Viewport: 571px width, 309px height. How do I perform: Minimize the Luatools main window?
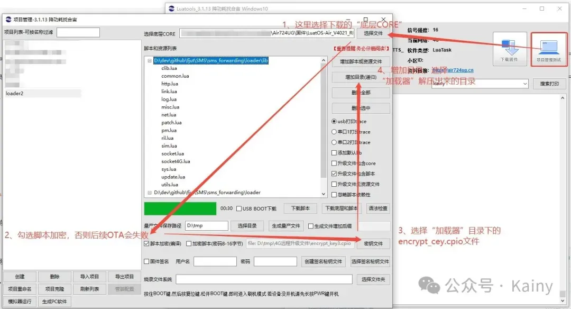pyautogui.click(x=525, y=8)
